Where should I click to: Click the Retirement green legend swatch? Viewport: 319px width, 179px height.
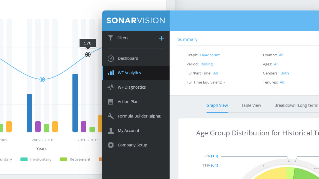[x=63, y=159]
